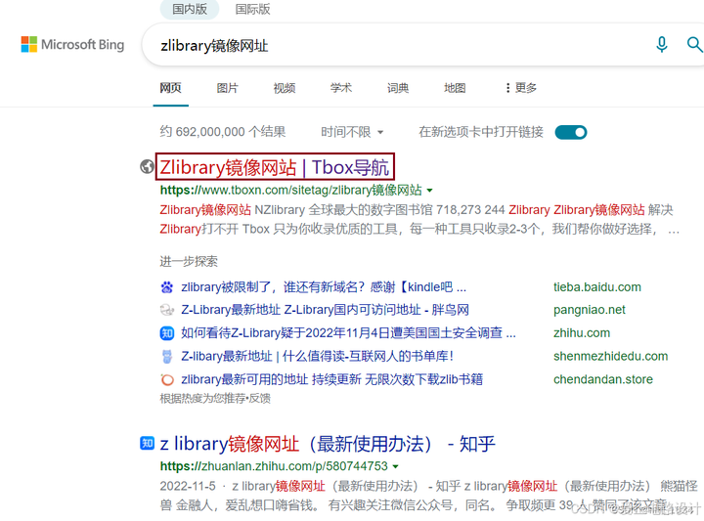This screenshot has width=704, height=521.
Task: Click favicon beside 什么值得读 suggestion
Action: [167, 357]
